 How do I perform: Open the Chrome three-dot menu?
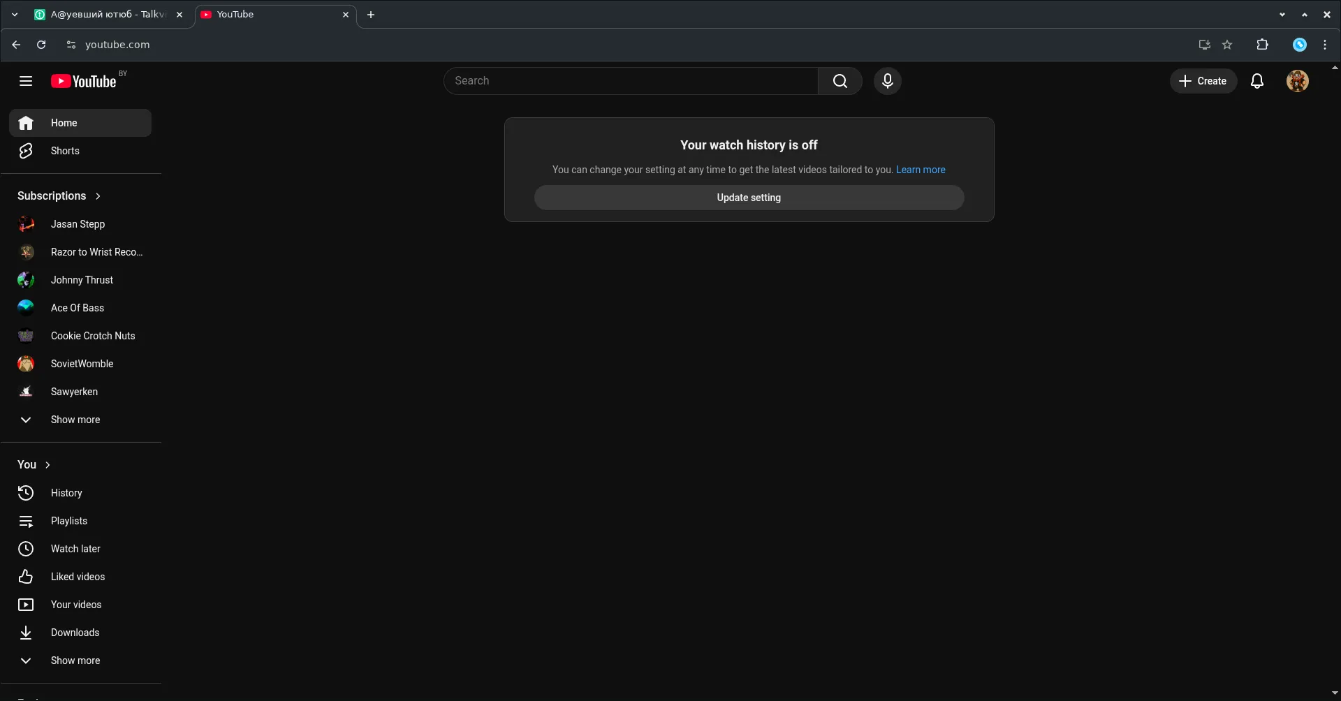pos(1325,45)
